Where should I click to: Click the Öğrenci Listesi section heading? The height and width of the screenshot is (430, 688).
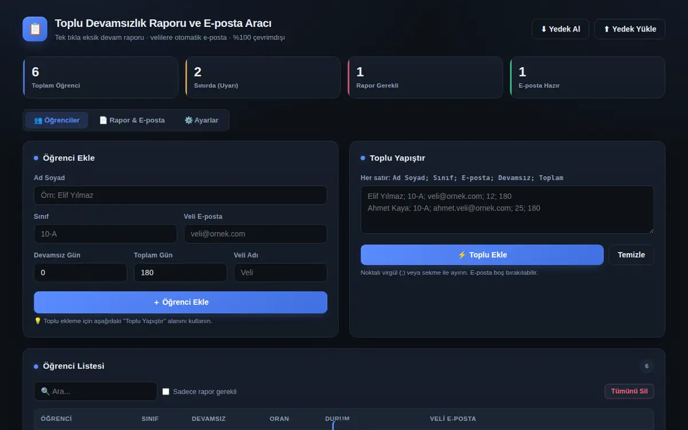pyautogui.click(x=73, y=366)
